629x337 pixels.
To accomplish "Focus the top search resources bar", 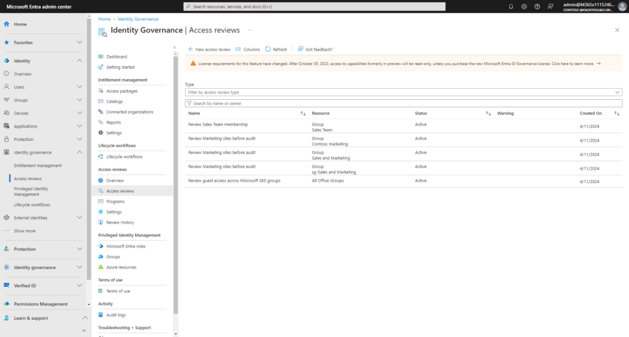I will [x=314, y=6].
